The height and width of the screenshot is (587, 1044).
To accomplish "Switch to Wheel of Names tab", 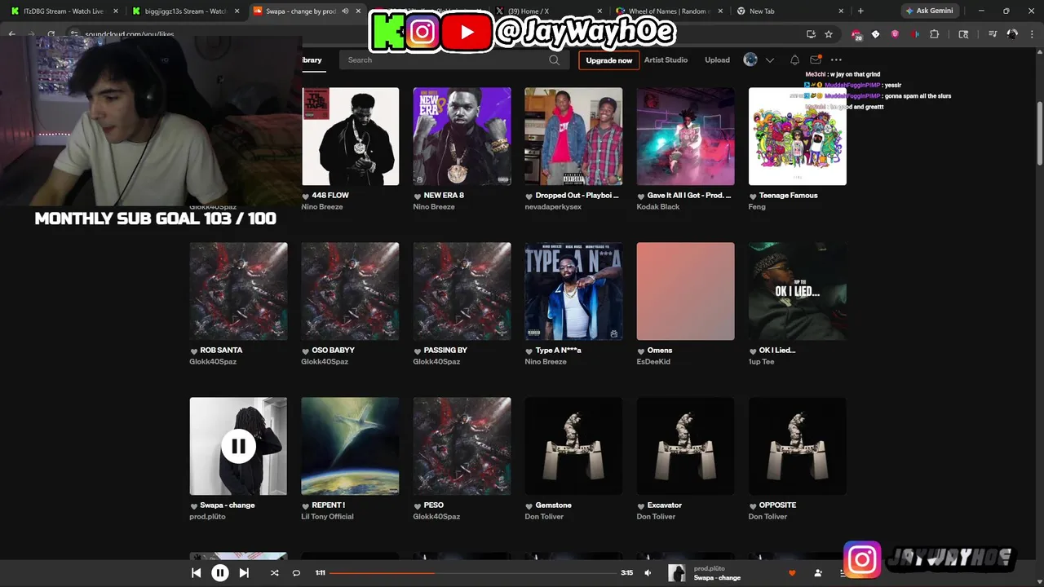I will 669,11.
